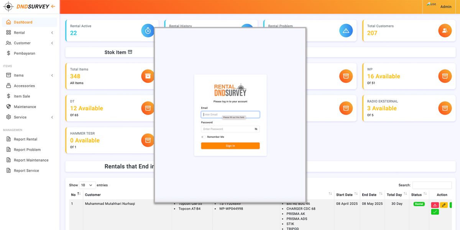The image size is (460, 230).
Task: Sort table by Status column
Action: point(425,194)
